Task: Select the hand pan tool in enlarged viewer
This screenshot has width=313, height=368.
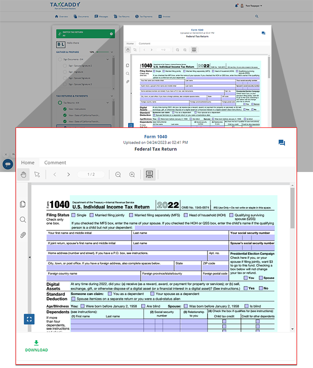Action: click(24, 174)
